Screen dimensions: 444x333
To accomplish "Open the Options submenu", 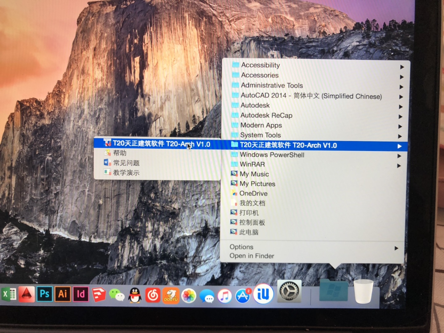I will tap(312, 247).
